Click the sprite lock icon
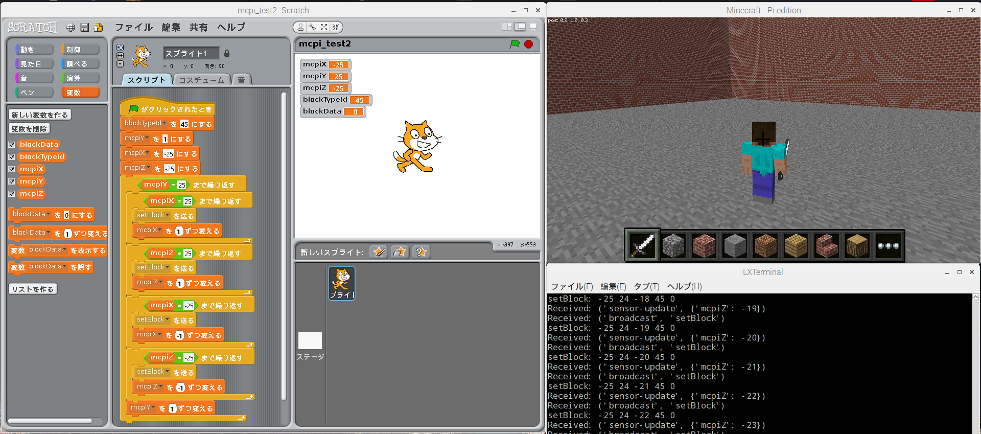The width and height of the screenshot is (981, 434). (x=227, y=53)
